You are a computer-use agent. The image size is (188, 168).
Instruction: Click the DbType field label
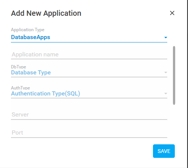(18, 67)
